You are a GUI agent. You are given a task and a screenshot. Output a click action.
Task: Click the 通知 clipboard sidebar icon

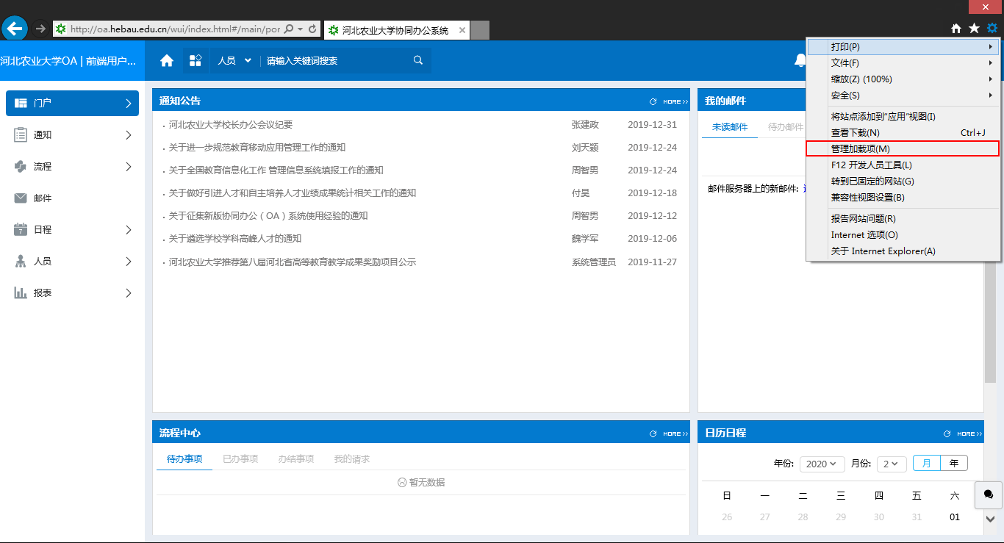click(x=21, y=134)
